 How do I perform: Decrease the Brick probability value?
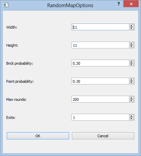click(x=131, y=64)
